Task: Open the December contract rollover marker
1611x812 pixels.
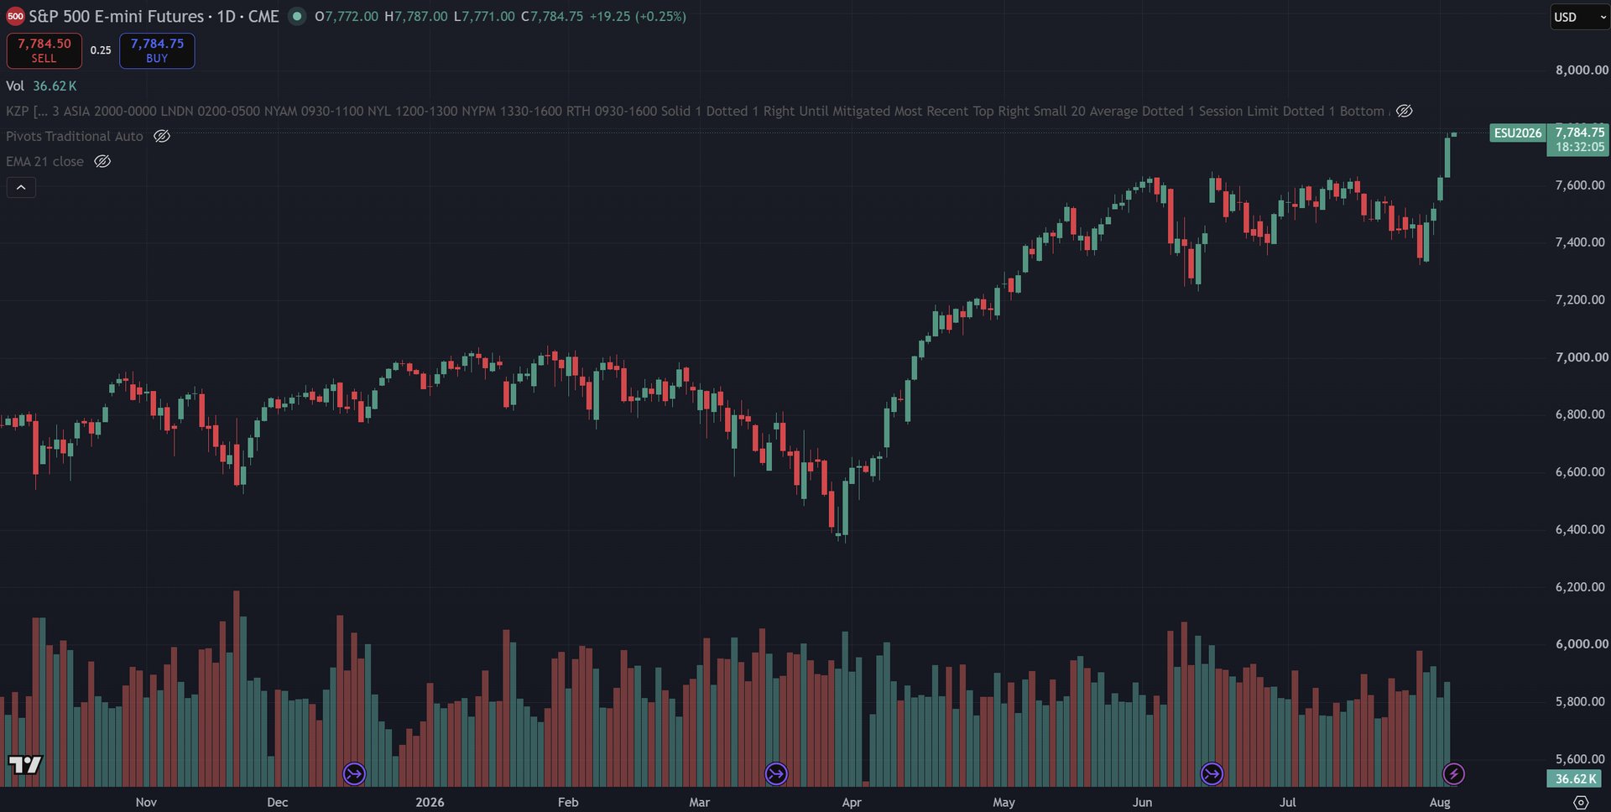Action: tap(354, 773)
